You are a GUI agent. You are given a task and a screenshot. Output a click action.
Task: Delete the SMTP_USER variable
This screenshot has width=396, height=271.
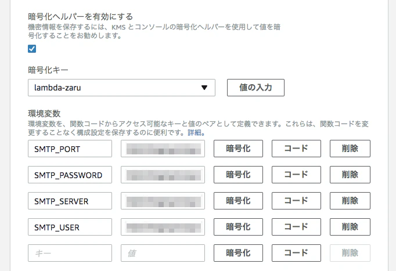point(350,227)
